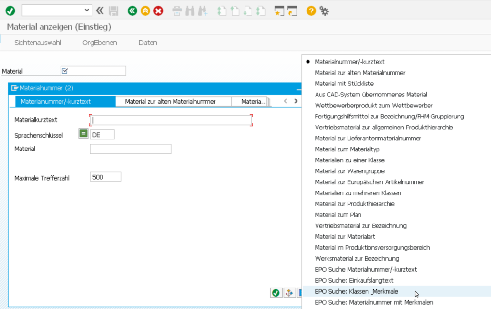The image size is (491, 309).
Task: Click the Material field on the entry screen
Action: (x=93, y=71)
